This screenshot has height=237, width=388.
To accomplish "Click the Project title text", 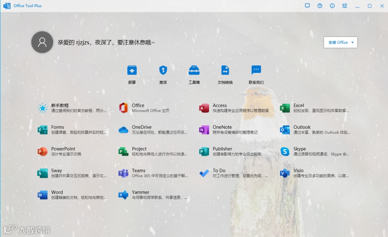I will coord(139,149).
